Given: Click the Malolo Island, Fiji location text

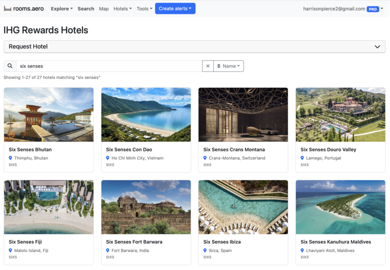Looking at the screenshot, I should click(x=31, y=251).
